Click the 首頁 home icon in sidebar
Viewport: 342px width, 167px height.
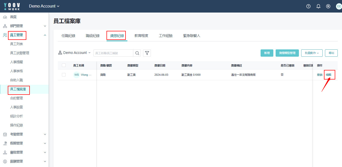click(5, 17)
